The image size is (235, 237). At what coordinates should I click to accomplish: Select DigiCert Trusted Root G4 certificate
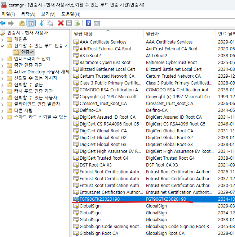[x=154, y=158]
